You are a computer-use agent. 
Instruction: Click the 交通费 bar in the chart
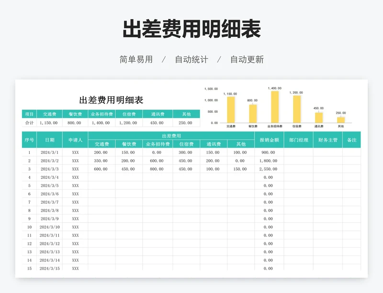230,111
